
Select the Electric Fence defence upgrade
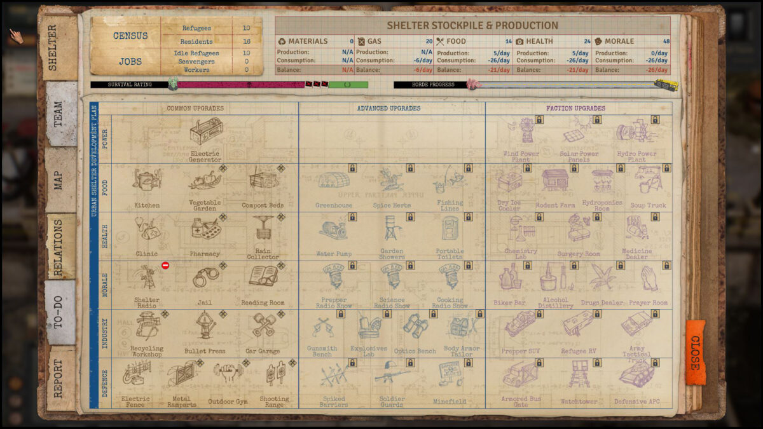tap(136, 376)
